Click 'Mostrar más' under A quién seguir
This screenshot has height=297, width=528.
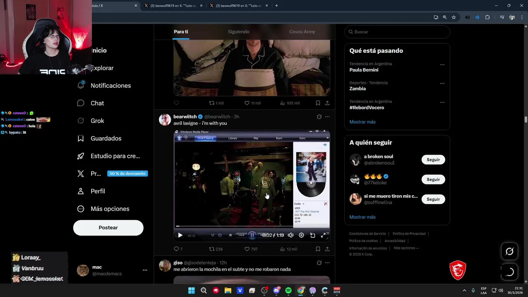pos(363,217)
